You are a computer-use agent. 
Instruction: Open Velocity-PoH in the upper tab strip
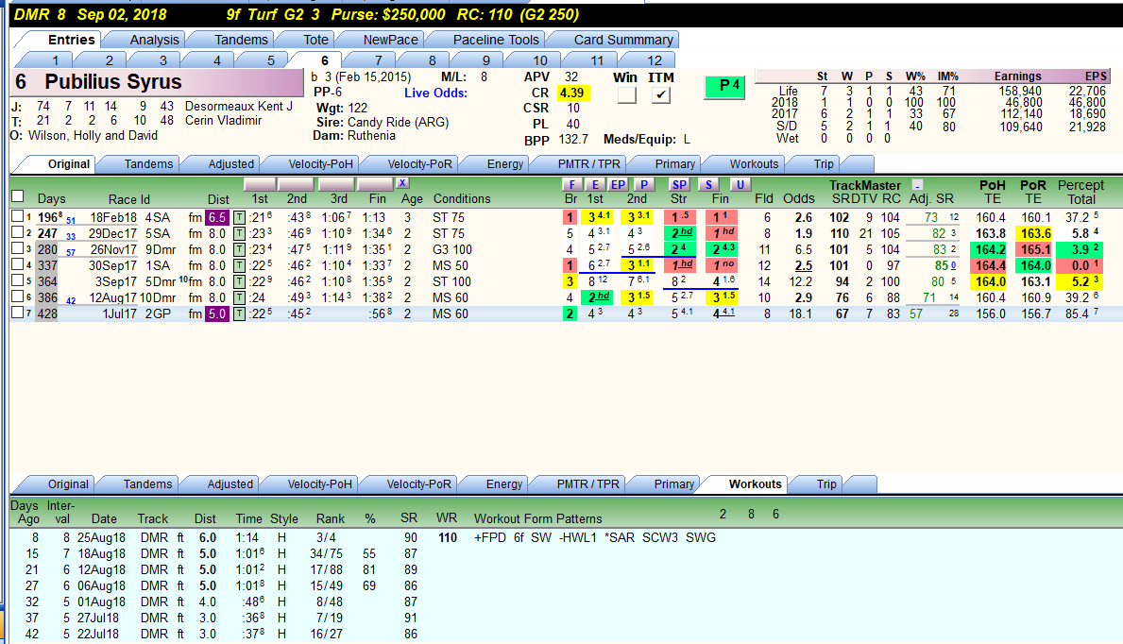[320, 164]
